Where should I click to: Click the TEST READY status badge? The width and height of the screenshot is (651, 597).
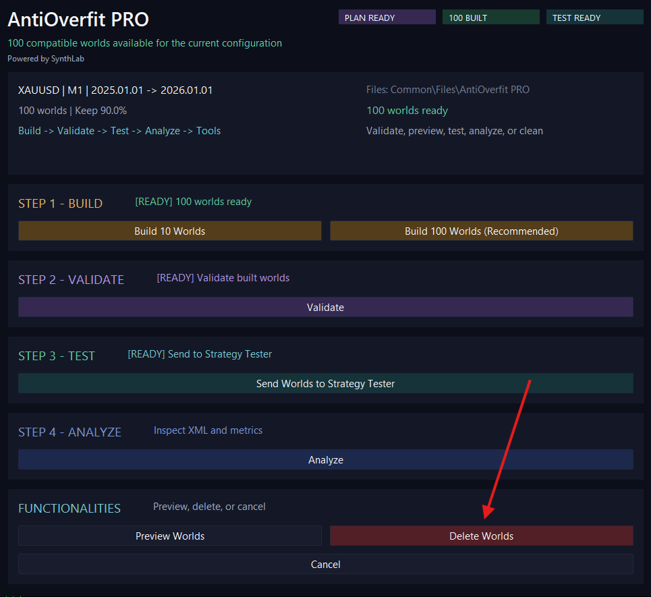594,18
